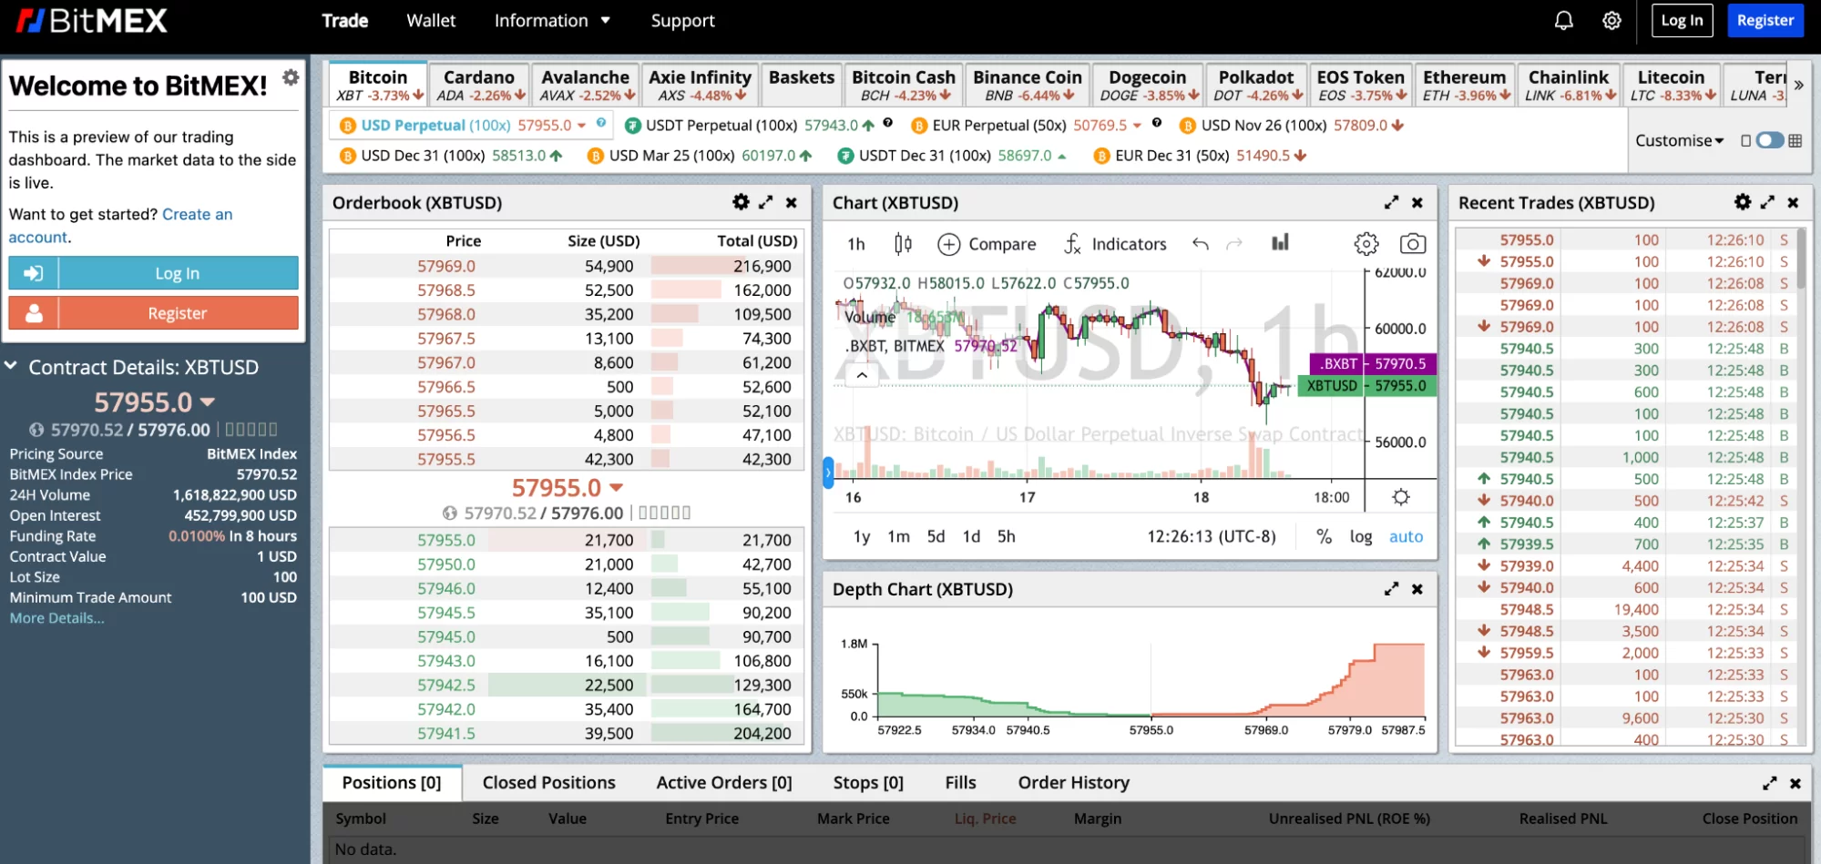Open Recent Trades settings gear
The image size is (1821, 864).
[x=1743, y=202]
